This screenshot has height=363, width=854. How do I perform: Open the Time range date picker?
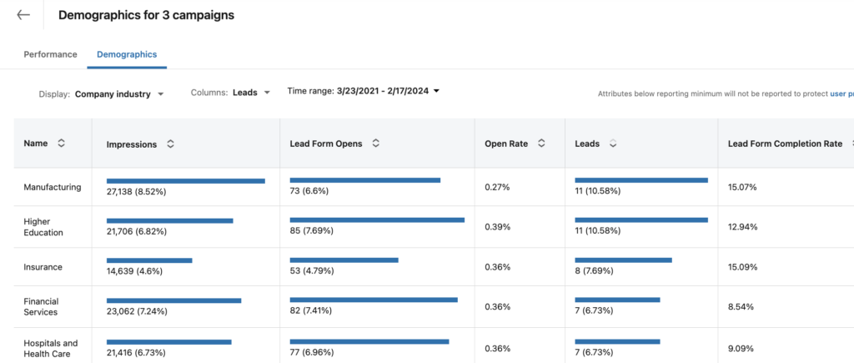(x=364, y=91)
